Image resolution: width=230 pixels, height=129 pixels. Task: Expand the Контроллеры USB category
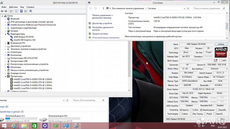pos(5,61)
